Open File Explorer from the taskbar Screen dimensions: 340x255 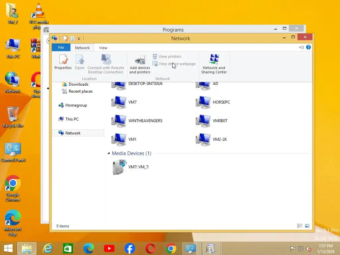tap(27, 248)
